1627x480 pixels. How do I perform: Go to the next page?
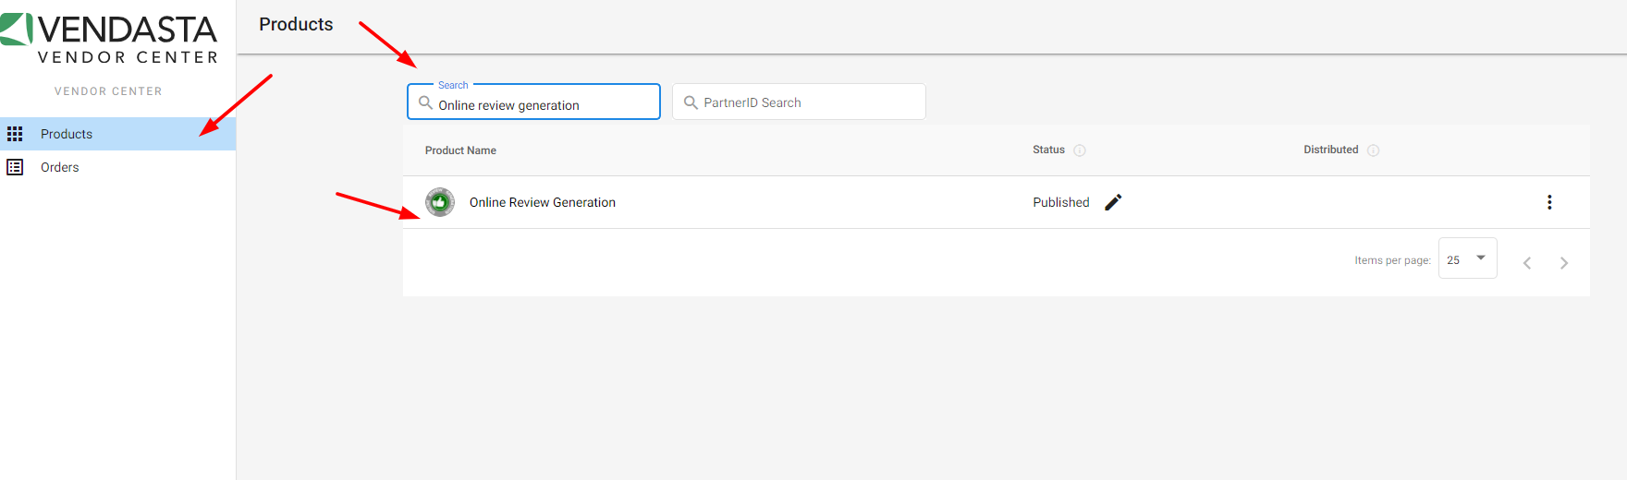pyautogui.click(x=1564, y=263)
